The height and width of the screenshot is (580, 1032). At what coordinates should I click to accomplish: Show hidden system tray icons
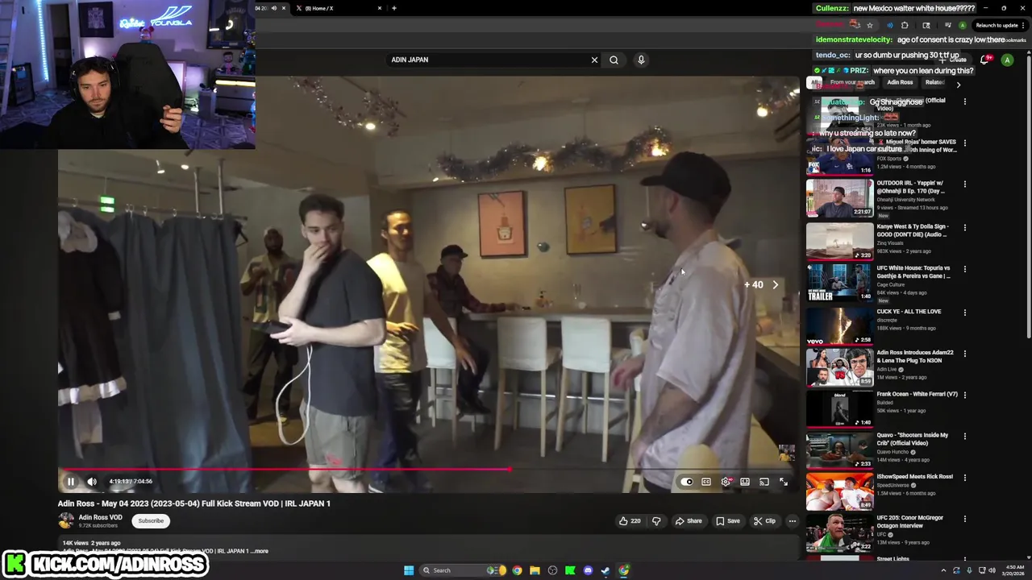[943, 570]
